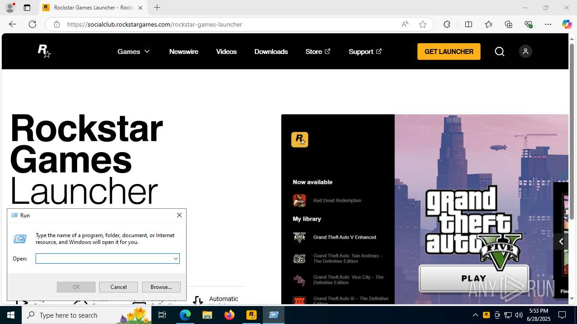Screen dimensions: 577x324
Task: Open Split screen icon
Action: (x=468, y=24)
